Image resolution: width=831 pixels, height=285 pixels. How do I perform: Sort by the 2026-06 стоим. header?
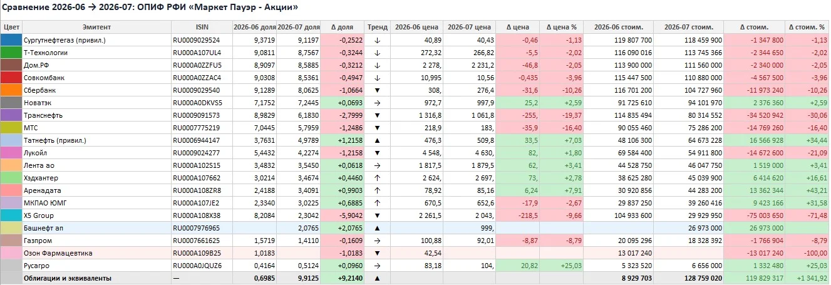[x=619, y=27]
